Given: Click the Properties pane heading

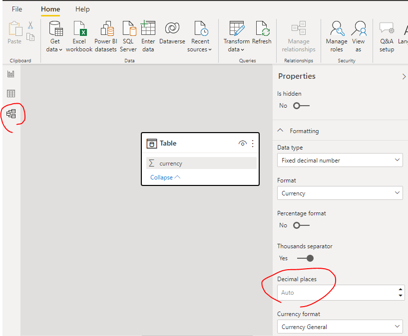Looking at the screenshot, I should [x=297, y=76].
